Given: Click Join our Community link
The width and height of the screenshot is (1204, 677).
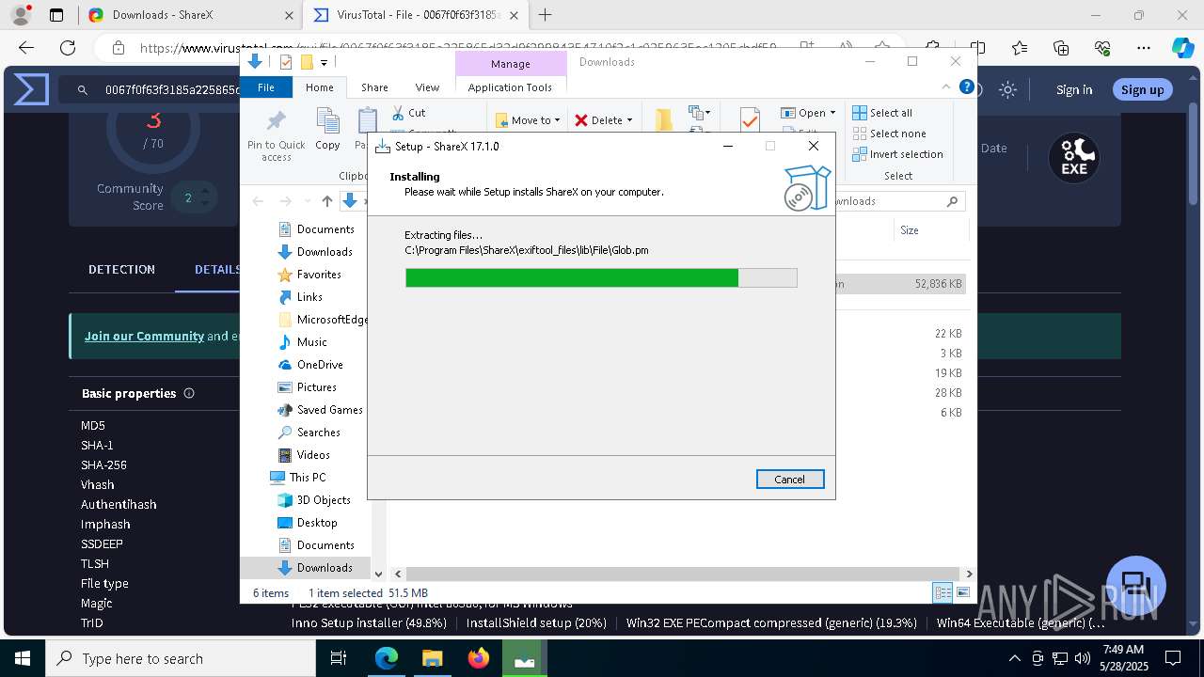Looking at the screenshot, I should point(144,336).
